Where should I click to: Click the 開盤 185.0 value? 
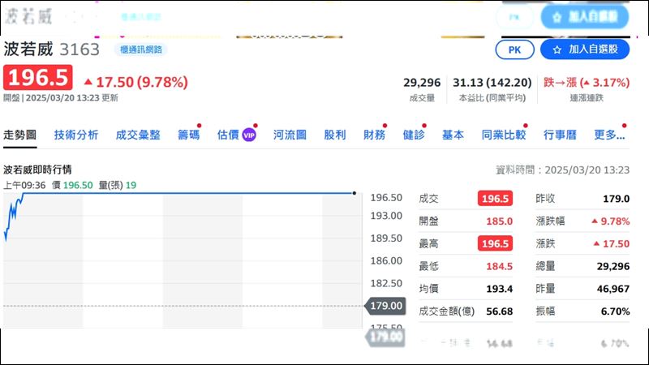coord(499,221)
